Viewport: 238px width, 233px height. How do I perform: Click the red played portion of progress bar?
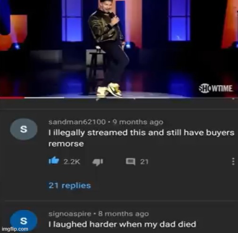[x=12, y=98]
